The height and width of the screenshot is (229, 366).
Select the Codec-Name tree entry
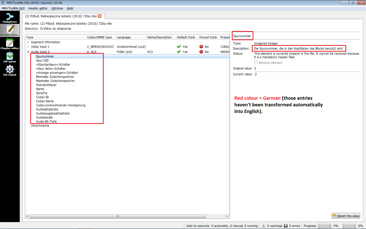point(45,101)
